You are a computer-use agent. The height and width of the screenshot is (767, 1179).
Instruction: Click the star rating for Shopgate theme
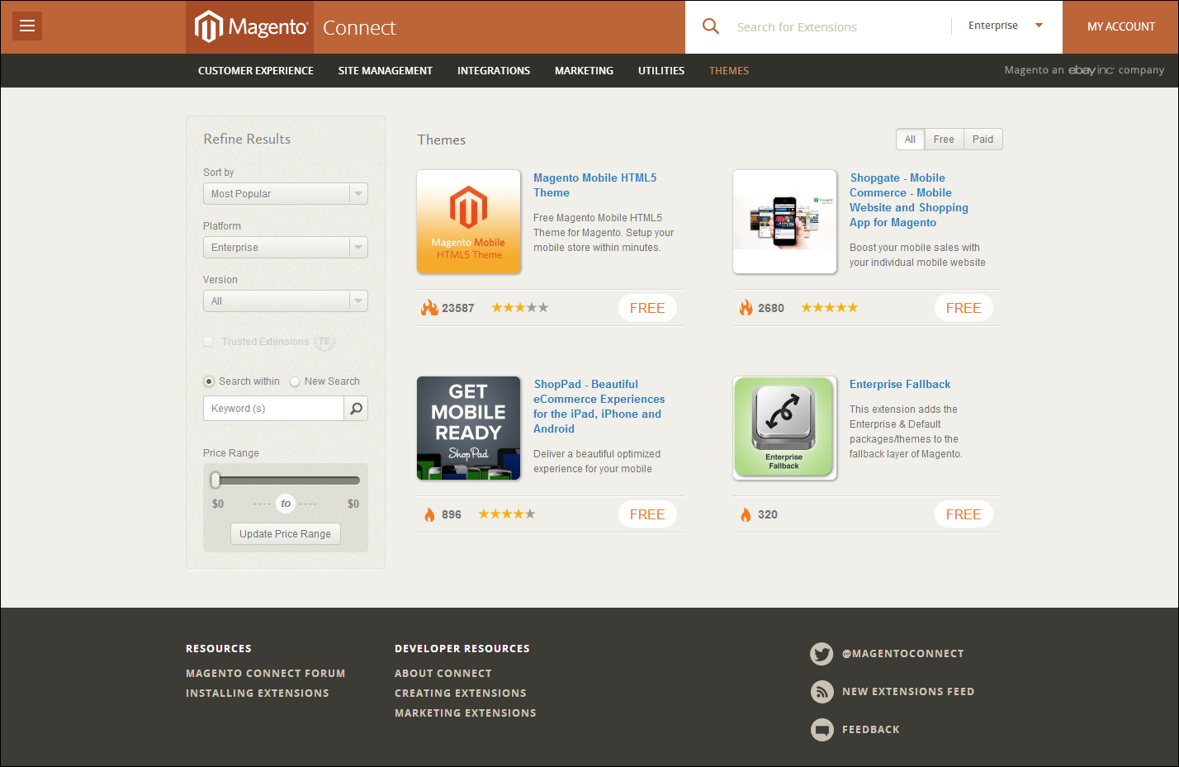tap(830, 308)
